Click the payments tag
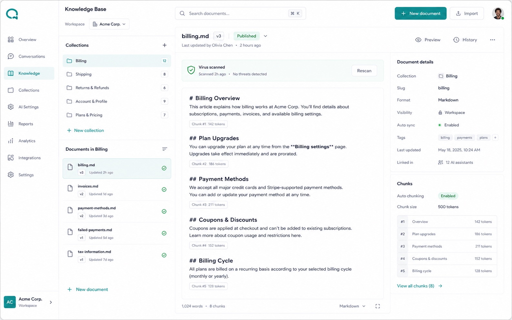 click(x=465, y=137)
